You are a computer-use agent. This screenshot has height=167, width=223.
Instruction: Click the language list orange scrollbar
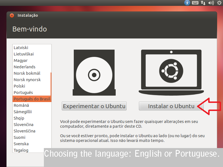pyautogui.click(x=51, y=84)
